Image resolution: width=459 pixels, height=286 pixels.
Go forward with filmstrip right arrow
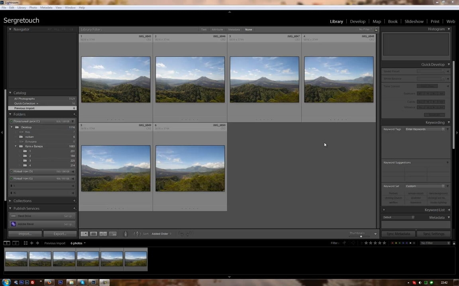(37, 243)
